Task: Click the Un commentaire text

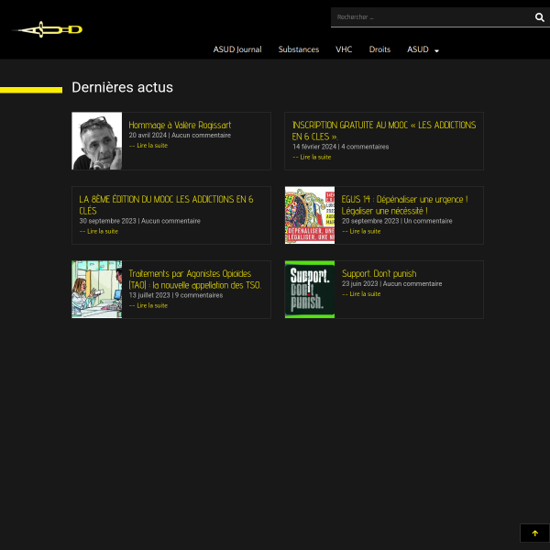Action: pyautogui.click(x=428, y=221)
